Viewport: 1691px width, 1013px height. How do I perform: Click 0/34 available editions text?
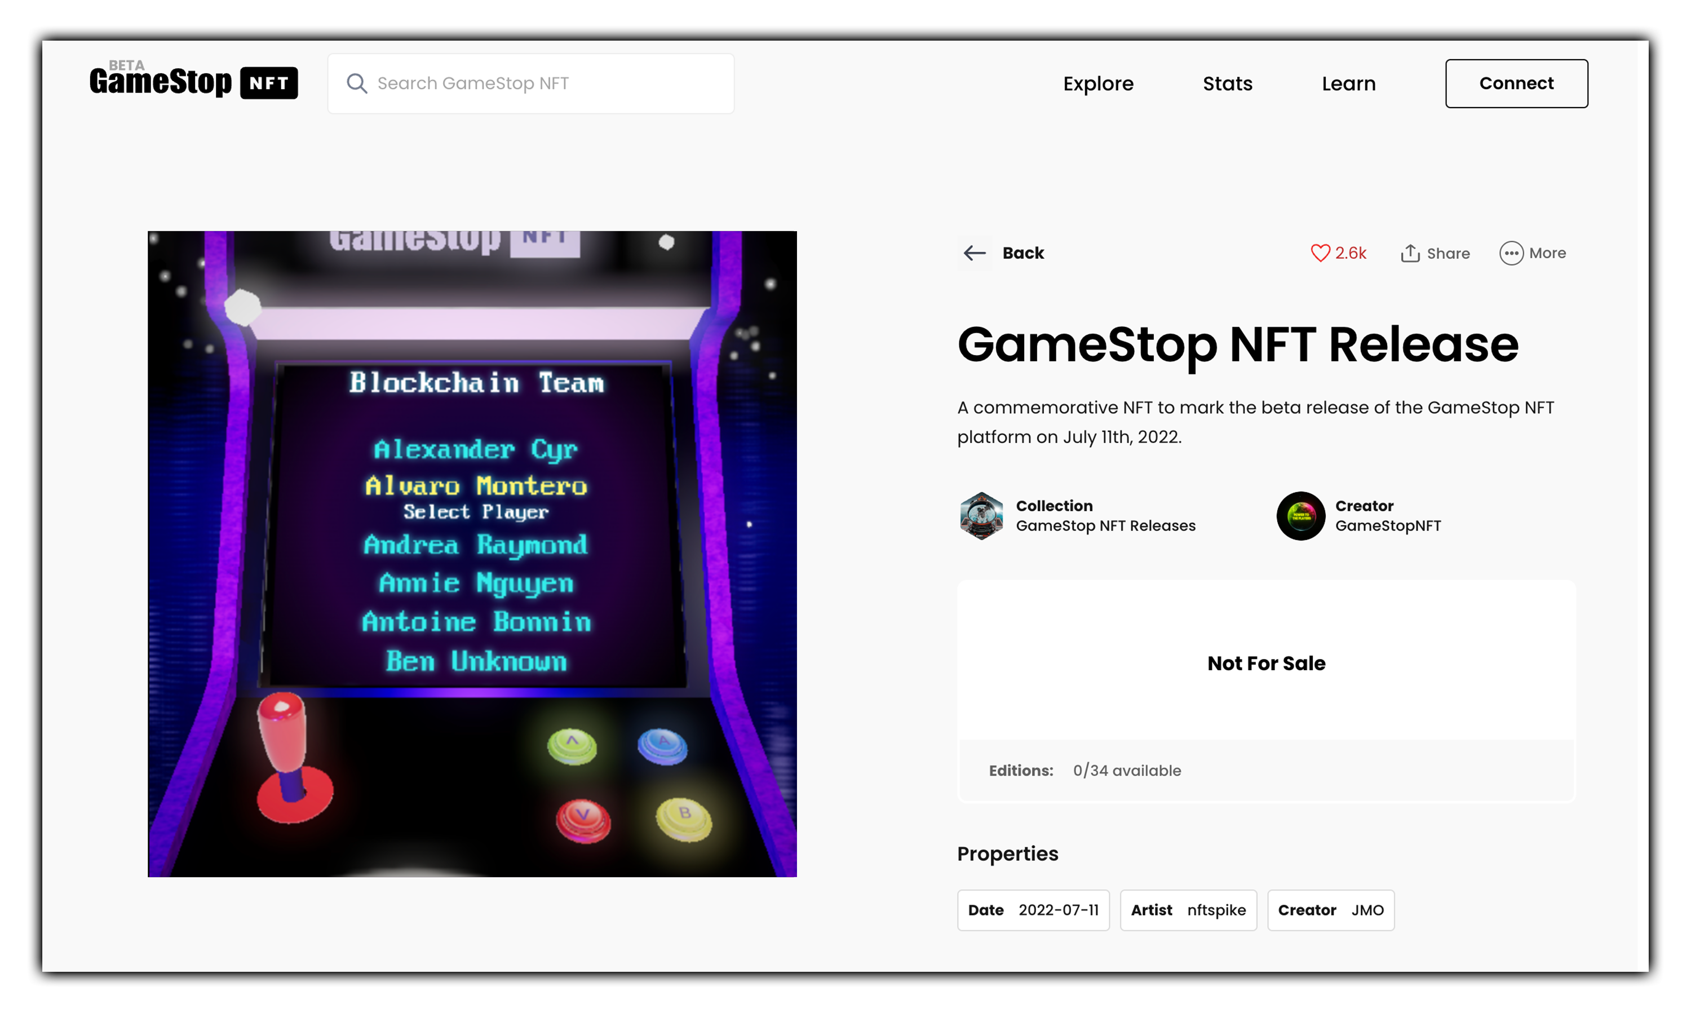tap(1127, 771)
